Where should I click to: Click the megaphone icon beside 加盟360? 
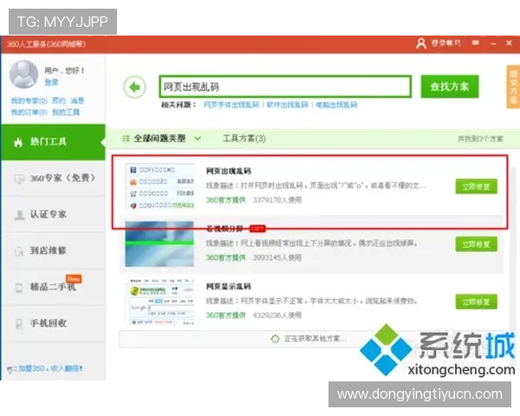(x=11, y=369)
